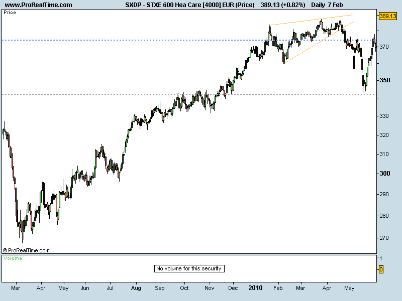This screenshot has height=301, width=402.
Task: Click the 290 price axis label
Action: click(x=384, y=194)
